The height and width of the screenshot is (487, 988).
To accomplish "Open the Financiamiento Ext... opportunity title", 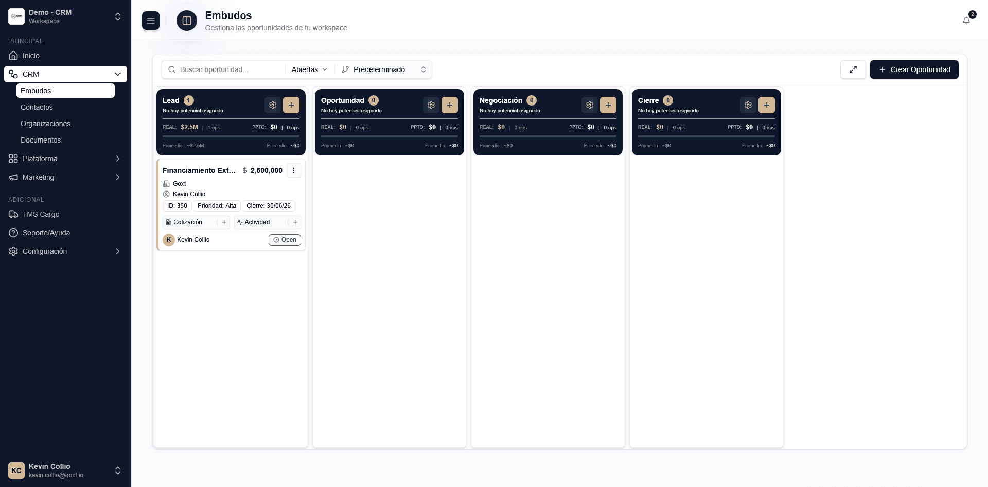I will (x=200, y=170).
